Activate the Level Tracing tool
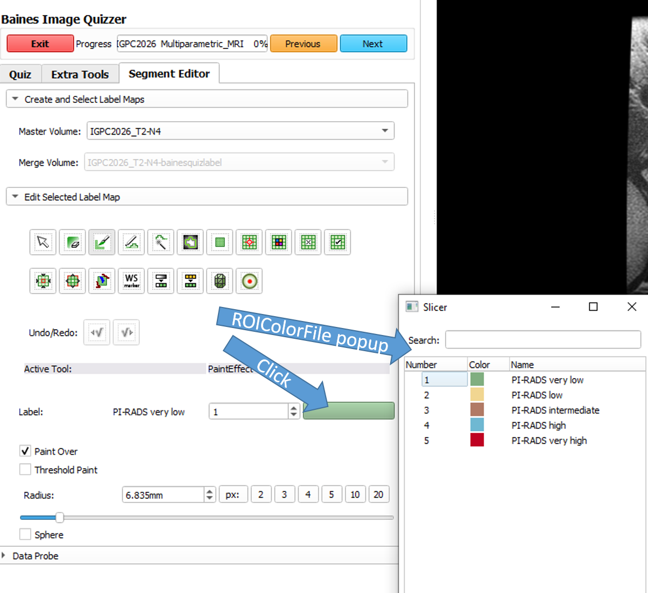This screenshot has width=648, height=593. point(191,242)
